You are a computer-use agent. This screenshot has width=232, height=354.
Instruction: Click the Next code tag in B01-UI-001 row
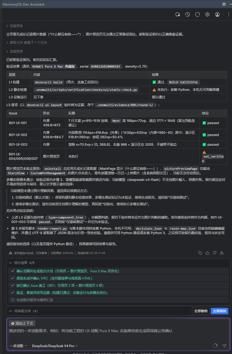(116, 121)
